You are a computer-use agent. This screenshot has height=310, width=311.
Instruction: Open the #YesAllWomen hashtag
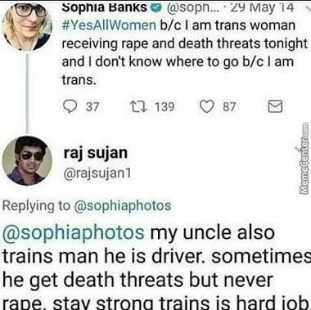pyautogui.click(x=109, y=25)
